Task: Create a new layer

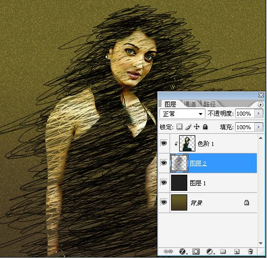Action: 237,251
